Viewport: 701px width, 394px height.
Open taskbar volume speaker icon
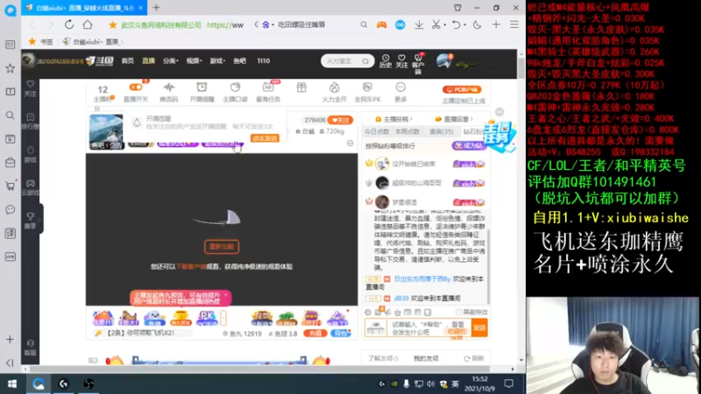[430, 383]
